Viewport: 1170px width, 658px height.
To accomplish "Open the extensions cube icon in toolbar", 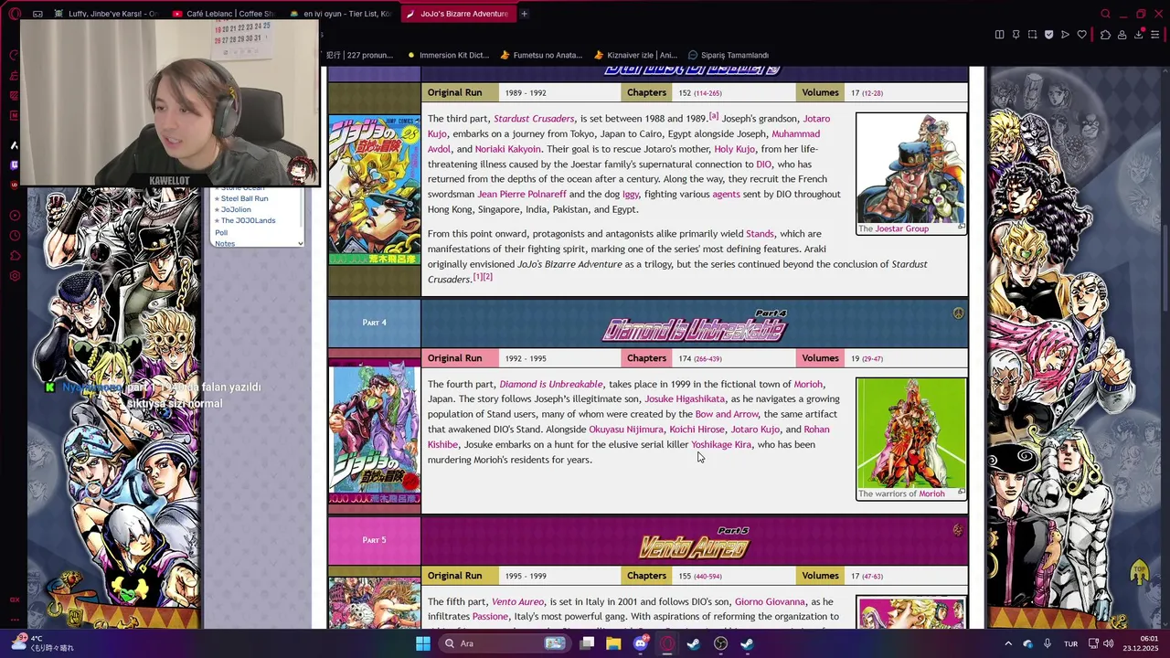I will point(1105,35).
